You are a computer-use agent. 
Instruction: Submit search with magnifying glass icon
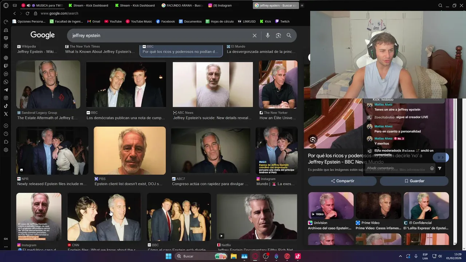point(289,35)
